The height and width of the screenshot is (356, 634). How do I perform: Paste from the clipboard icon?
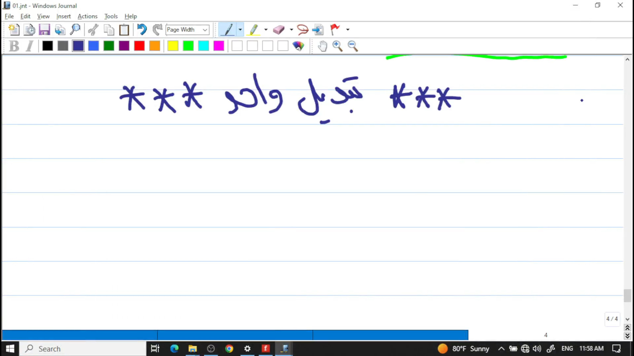tap(124, 30)
